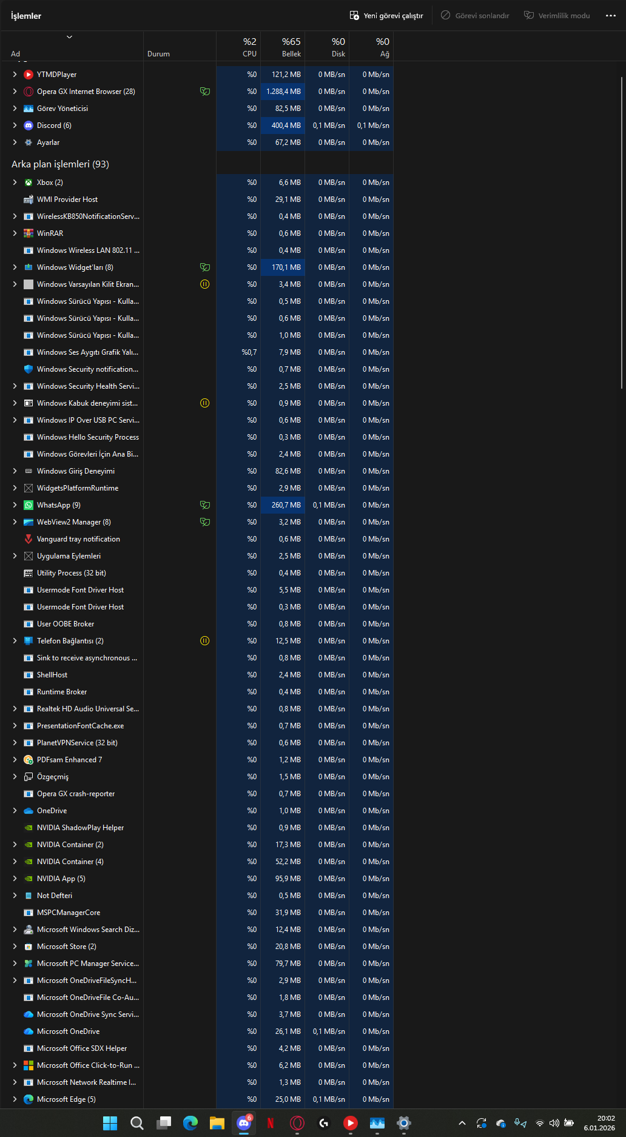The height and width of the screenshot is (1137, 626).
Task: Select the MSPCManagerCore process row
Action: coord(197,913)
